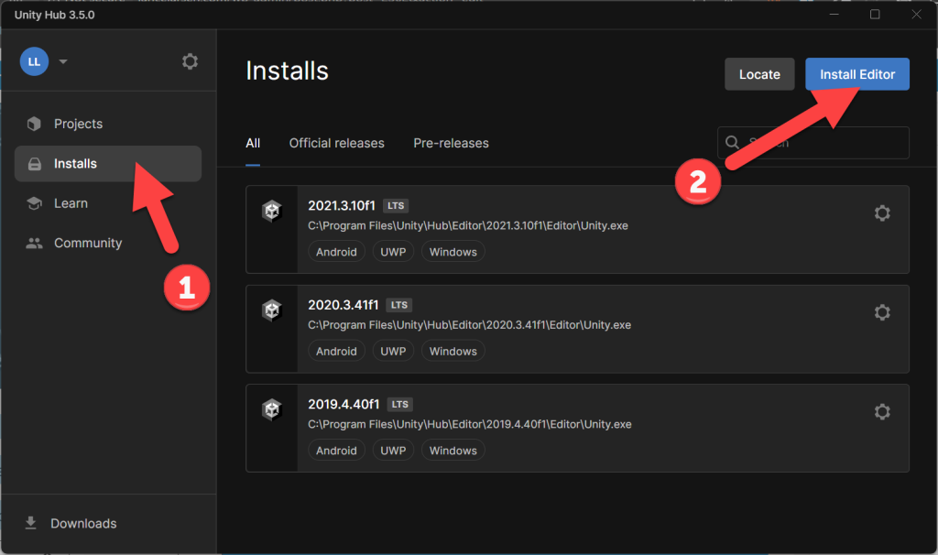Select the 2020.3.41f1 version title
This screenshot has width=938, height=555.
tap(344, 305)
